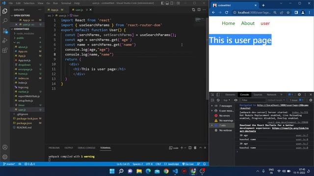This screenshot has width=314, height=176.
Task: Open changes compare icon in editor toolbar
Action: point(193,10)
